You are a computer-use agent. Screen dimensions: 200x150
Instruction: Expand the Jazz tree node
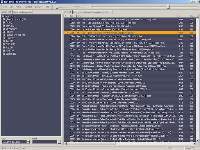(x=4, y=41)
